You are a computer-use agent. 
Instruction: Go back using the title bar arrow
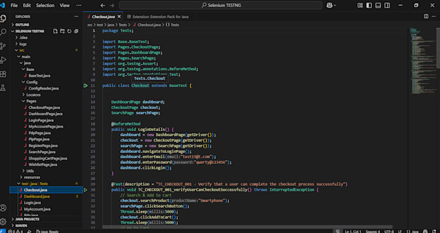[103, 5]
